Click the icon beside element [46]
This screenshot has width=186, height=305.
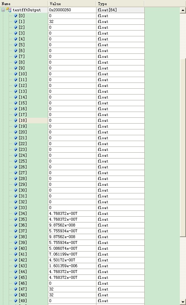16,283
